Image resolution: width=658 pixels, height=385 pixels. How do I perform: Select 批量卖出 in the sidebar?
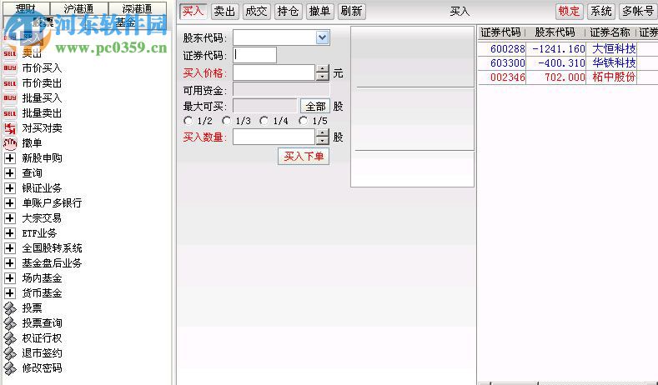(42, 113)
